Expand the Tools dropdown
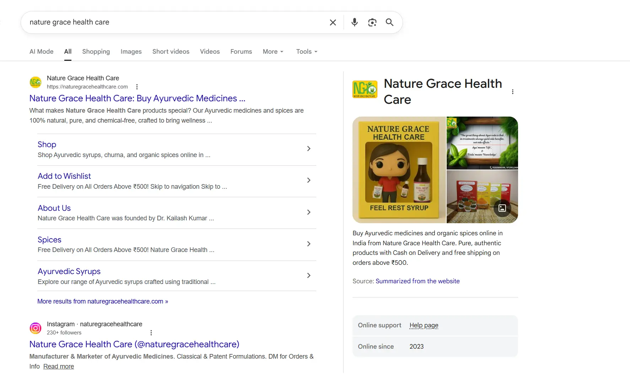The height and width of the screenshot is (381, 630). pyautogui.click(x=306, y=52)
